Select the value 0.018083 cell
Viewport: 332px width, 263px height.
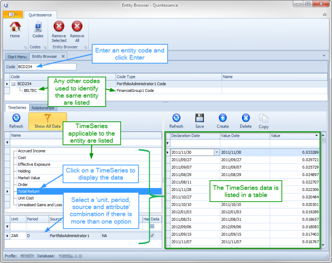pos(295,227)
